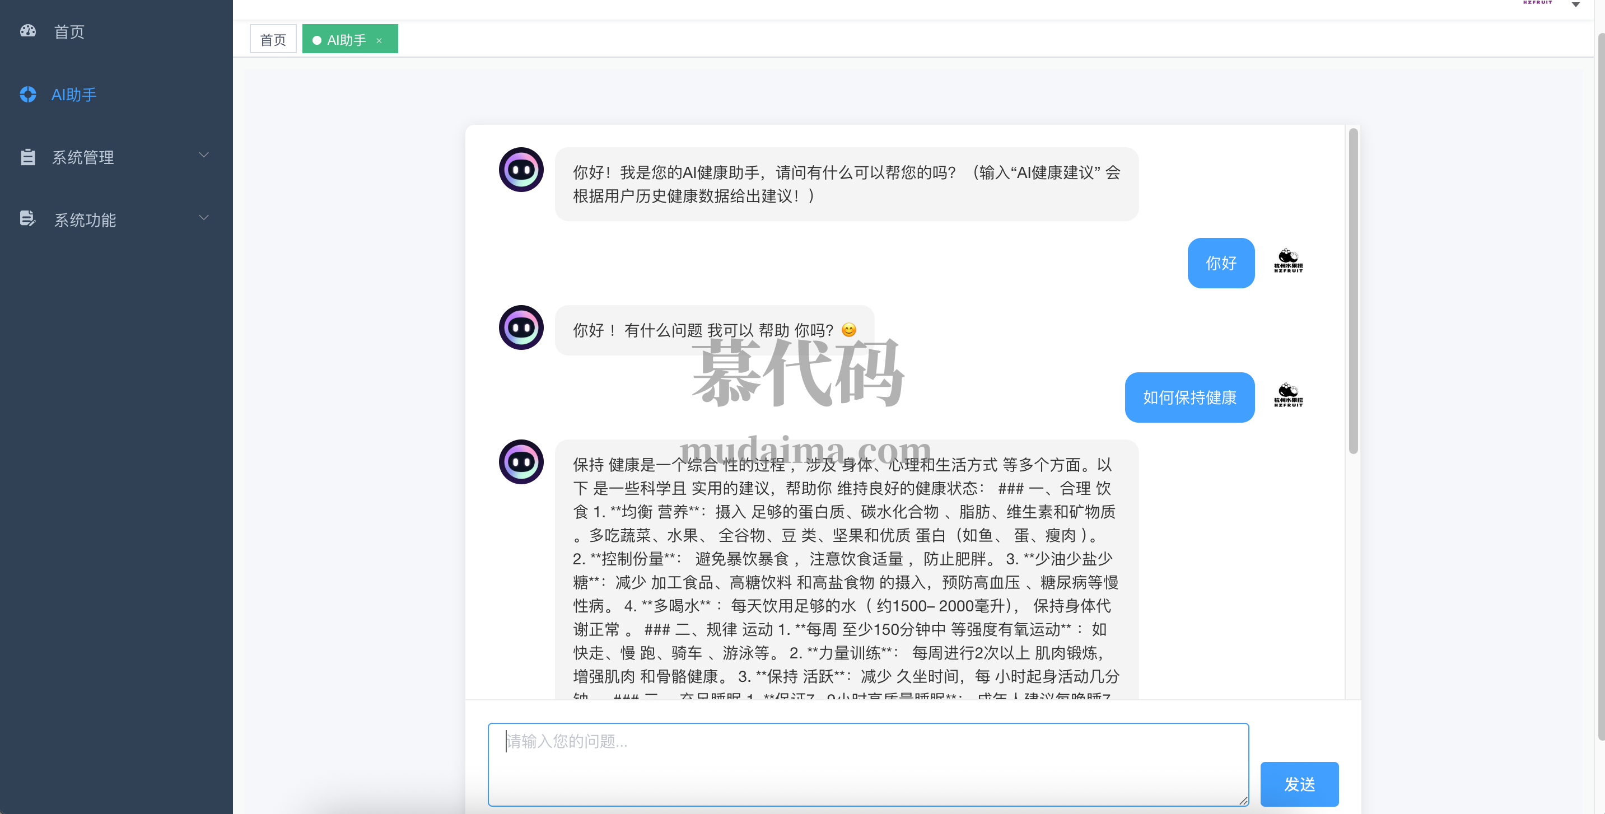Switch to the 首页 tab
The height and width of the screenshot is (814, 1605).
[x=273, y=40]
